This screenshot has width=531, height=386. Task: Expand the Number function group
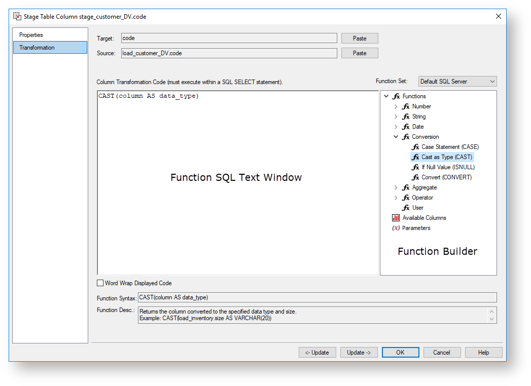(x=396, y=106)
